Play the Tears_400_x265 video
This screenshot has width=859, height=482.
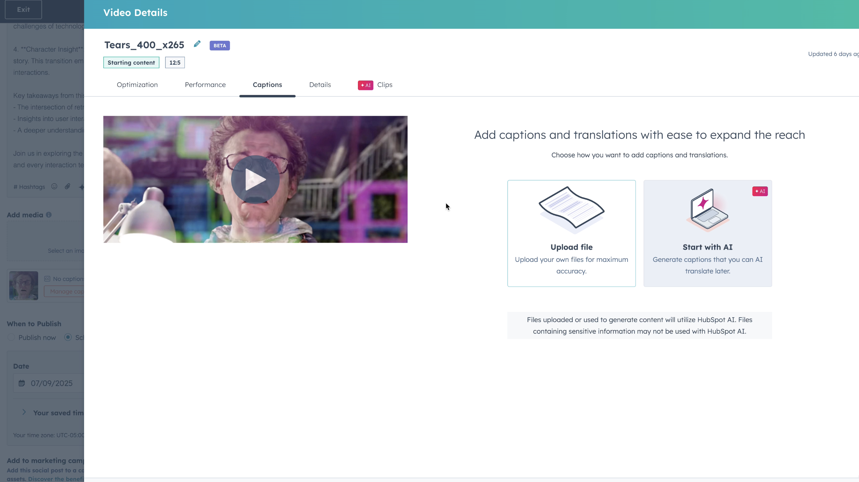pyautogui.click(x=255, y=179)
